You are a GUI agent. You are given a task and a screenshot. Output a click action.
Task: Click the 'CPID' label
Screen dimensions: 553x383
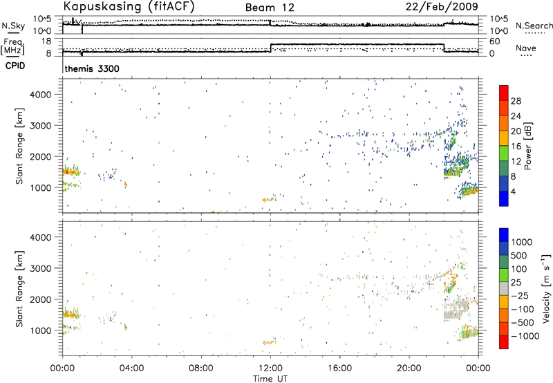[15, 66]
